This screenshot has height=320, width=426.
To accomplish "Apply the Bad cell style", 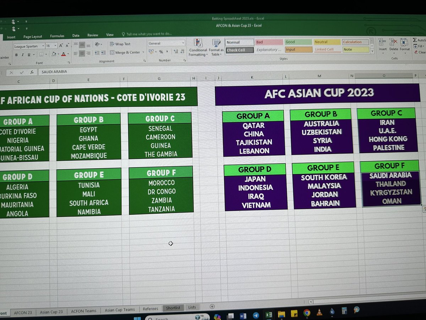I will pyautogui.click(x=268, y=42).
